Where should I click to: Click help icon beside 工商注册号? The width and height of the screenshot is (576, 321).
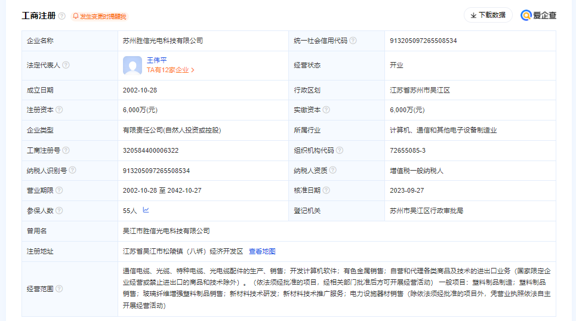coord(66,150)
